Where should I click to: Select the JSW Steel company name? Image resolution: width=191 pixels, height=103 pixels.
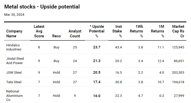(14, 73)
